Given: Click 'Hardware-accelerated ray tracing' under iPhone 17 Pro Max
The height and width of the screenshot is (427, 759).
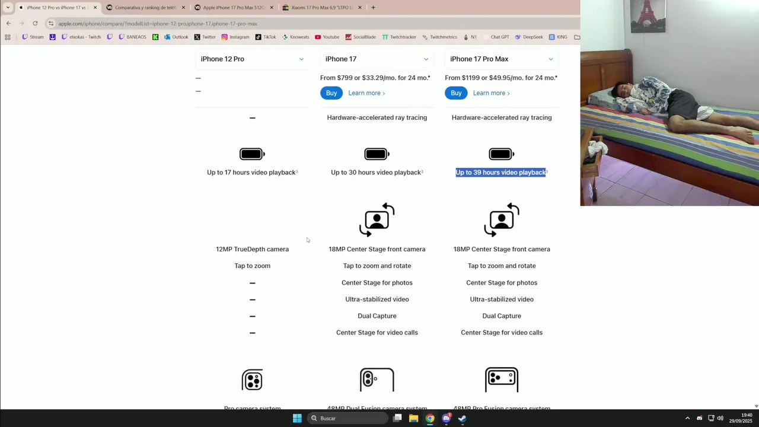Looking at the screenshot, I should [502, 117].
